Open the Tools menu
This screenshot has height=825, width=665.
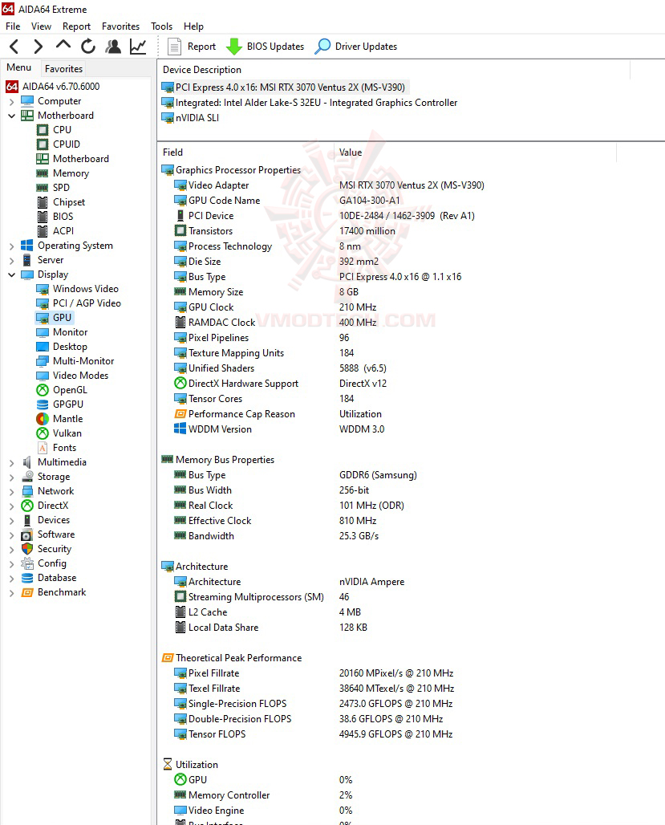tap(161, 26)
